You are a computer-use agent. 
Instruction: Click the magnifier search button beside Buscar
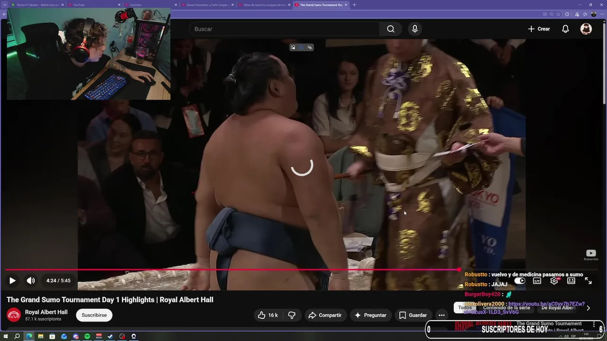coord(391,29)
